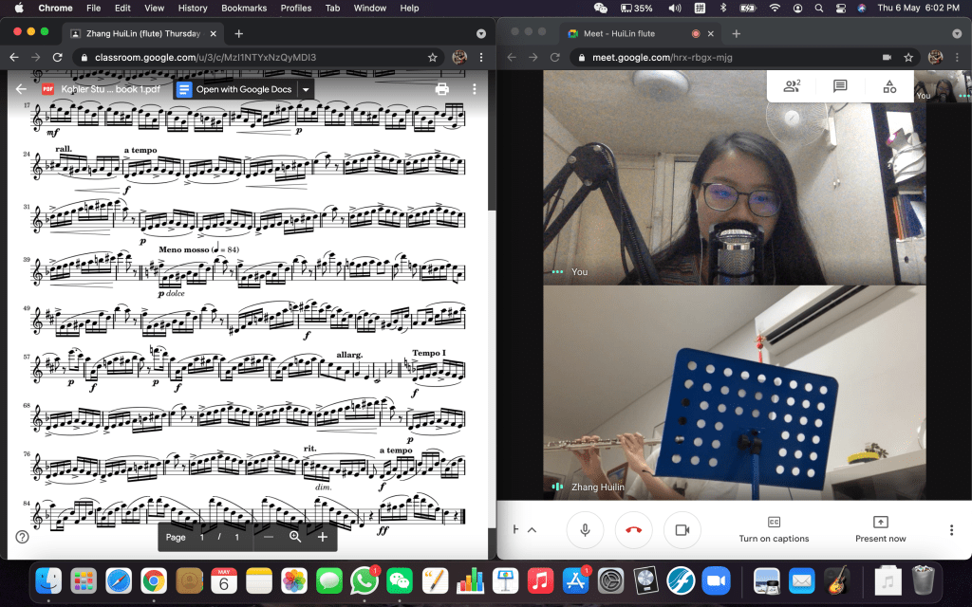Click the back arrow in PDF viewer
972x607 pixels.
coord(21,89)
